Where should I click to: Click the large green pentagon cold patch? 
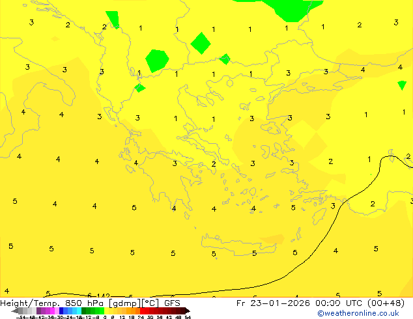tap(156, 60)
